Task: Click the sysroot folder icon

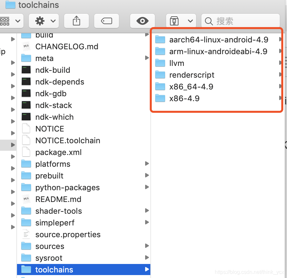Action: point(26,258)
